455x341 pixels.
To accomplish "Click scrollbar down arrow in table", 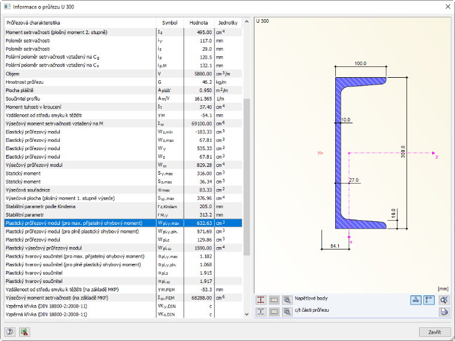I will [247, 314].
